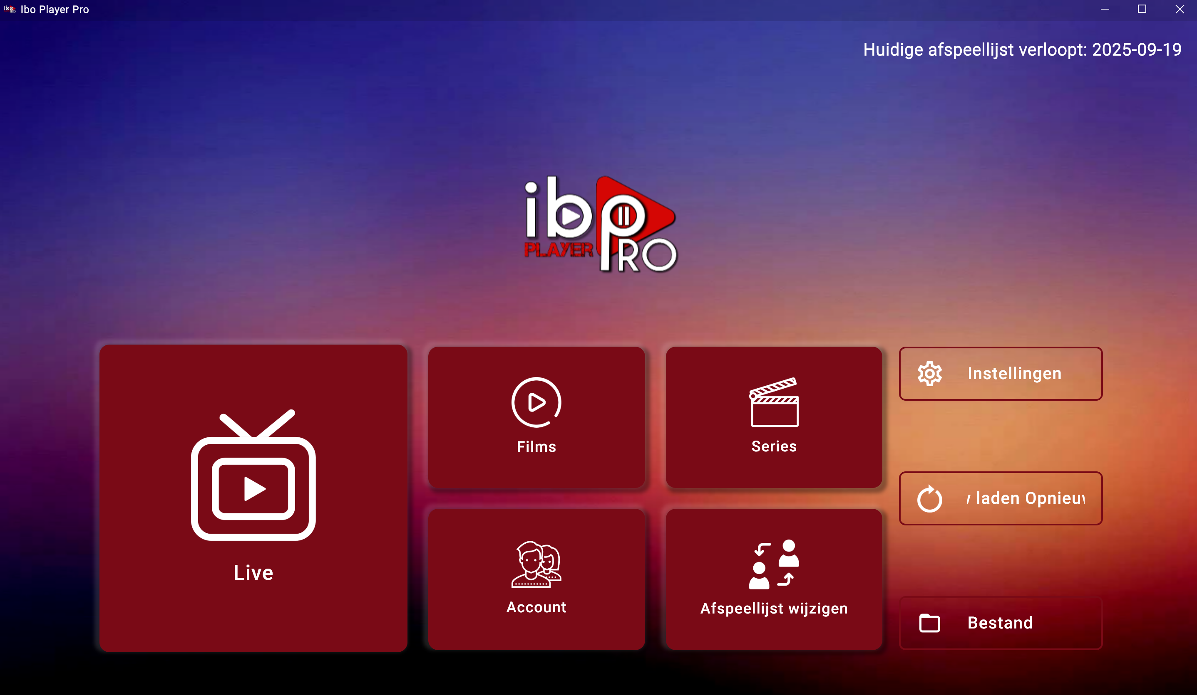Click the folder icon in Bestand
Image resolution: width=1197 pixels, height=695 pixels.
tap(929, 623)
